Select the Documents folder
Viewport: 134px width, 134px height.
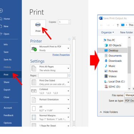coord(113,56)
